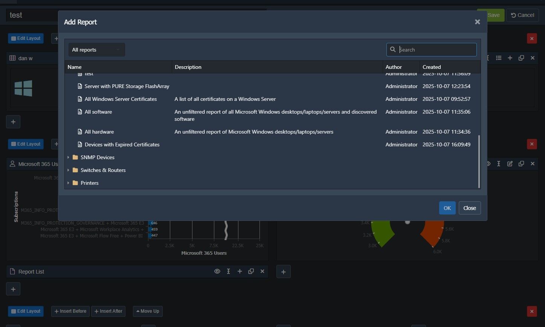Click the plus button below the dan w panel
The height and width of the screenshot is (327, 545).
tap(13, 122)
